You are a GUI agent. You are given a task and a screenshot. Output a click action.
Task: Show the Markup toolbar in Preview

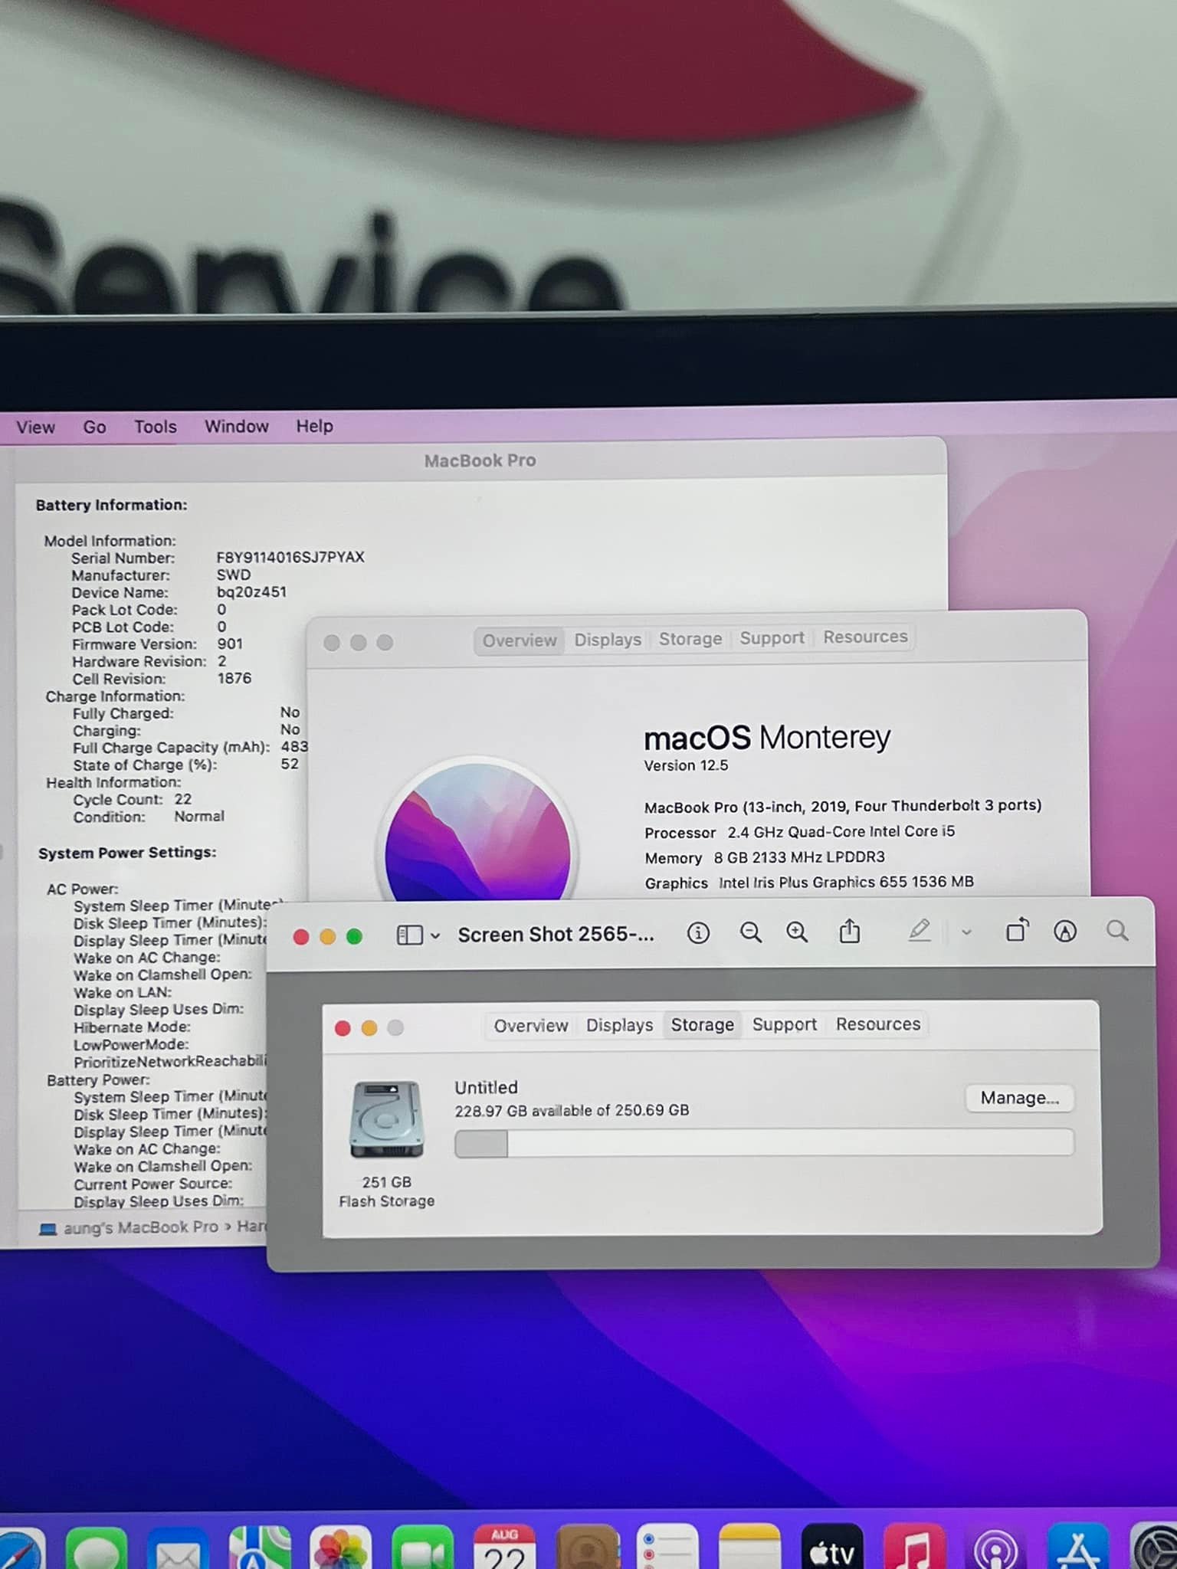(x=1065, y=932)
